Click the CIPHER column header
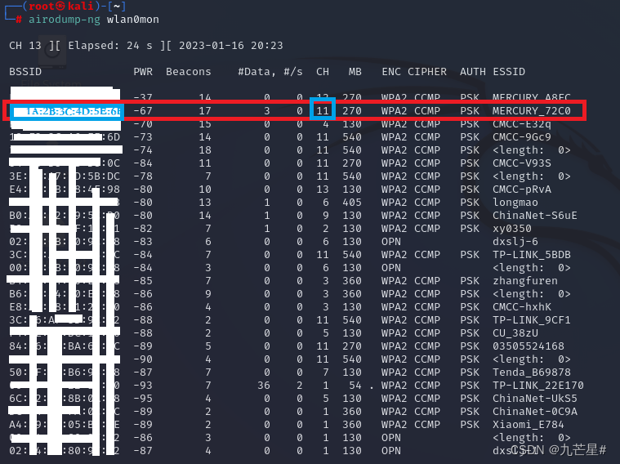620x464 pixels. click(427, 72)
